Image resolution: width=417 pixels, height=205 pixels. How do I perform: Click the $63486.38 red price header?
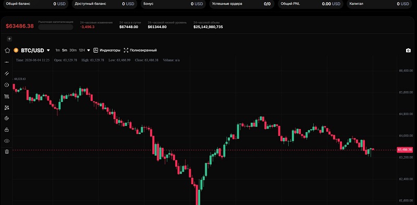pyautogui.click(x=20, y=26)
